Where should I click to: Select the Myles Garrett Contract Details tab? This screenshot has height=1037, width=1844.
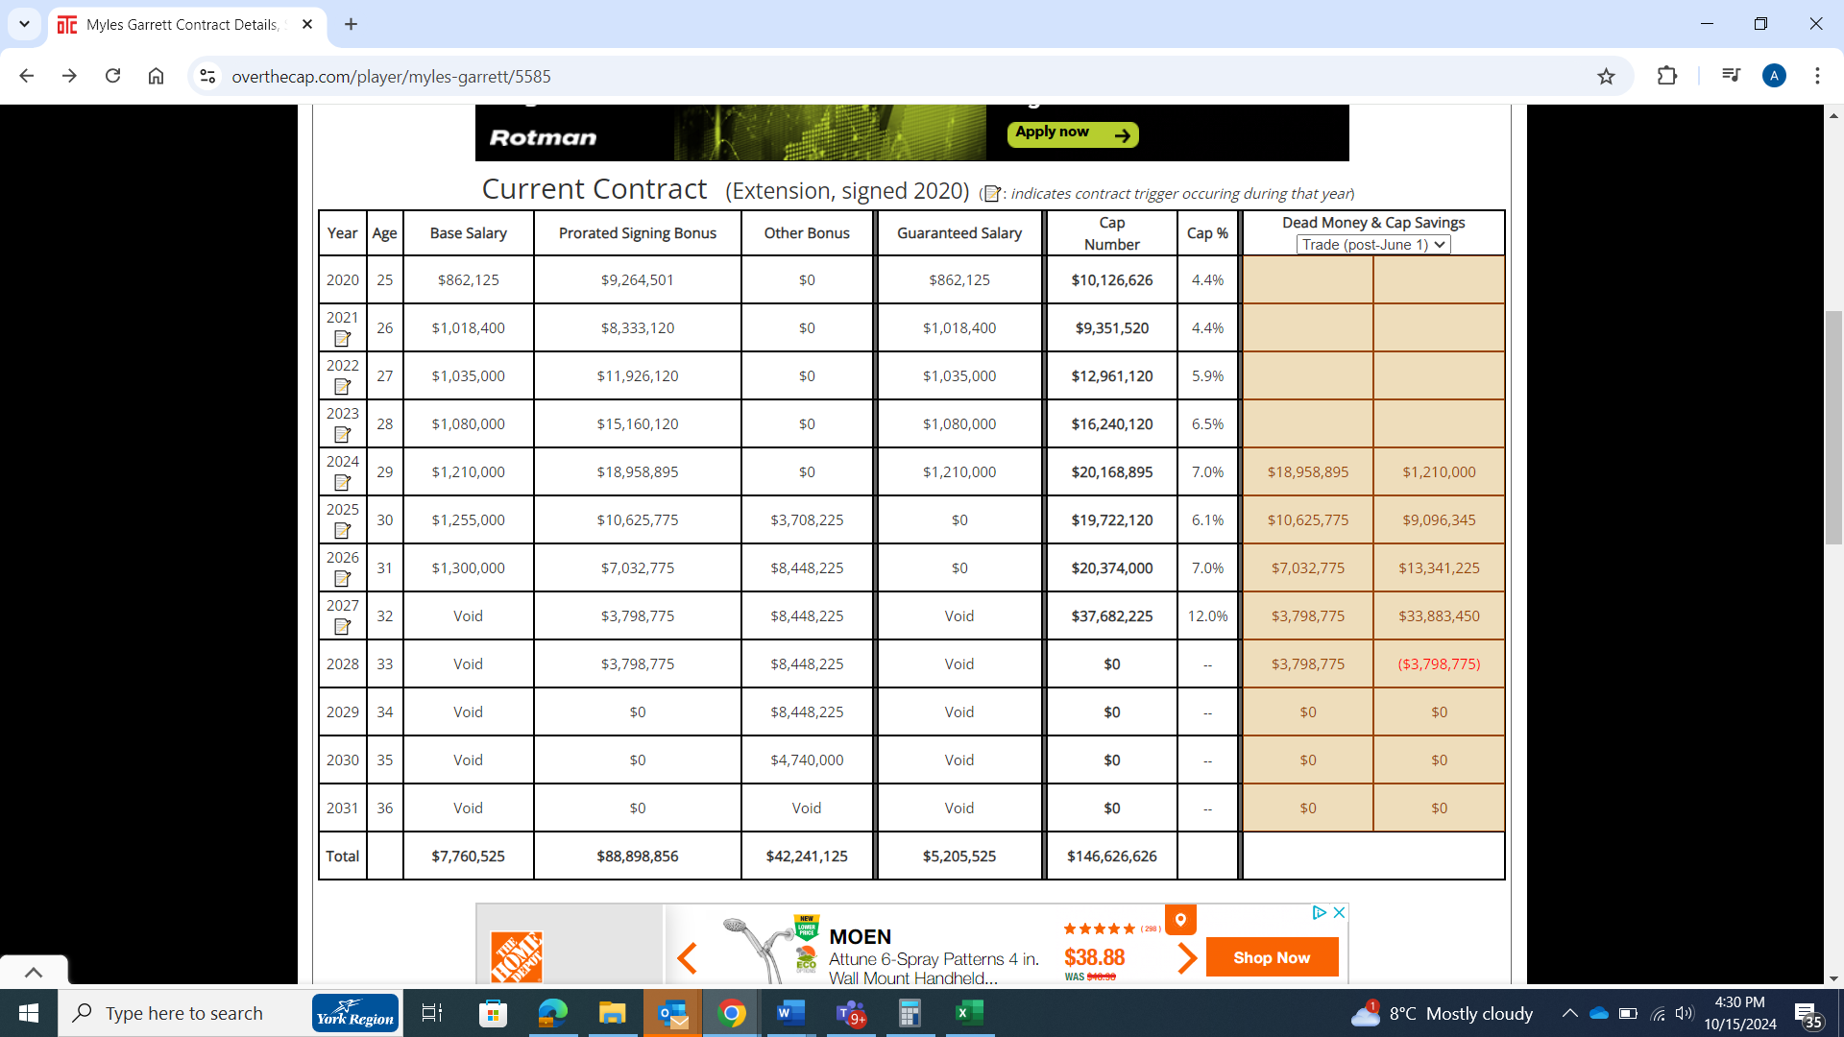click(x=182, y=24)
